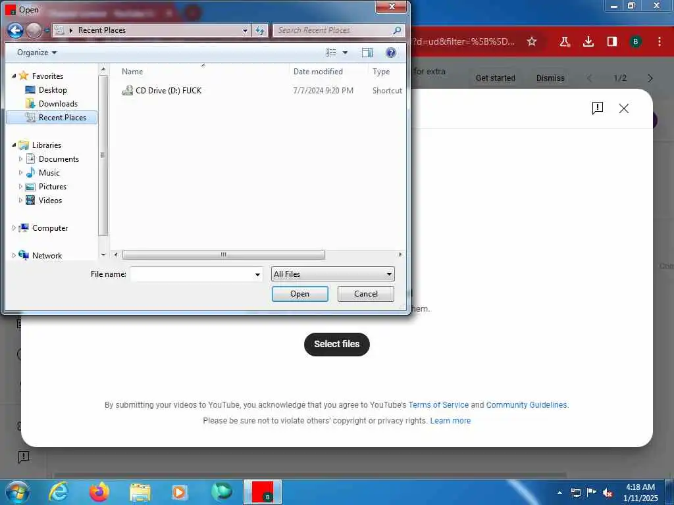The width and height of the screenshot is (674, 505).
Task: Open the Windows Start button
Action: [x=17, y=492]
